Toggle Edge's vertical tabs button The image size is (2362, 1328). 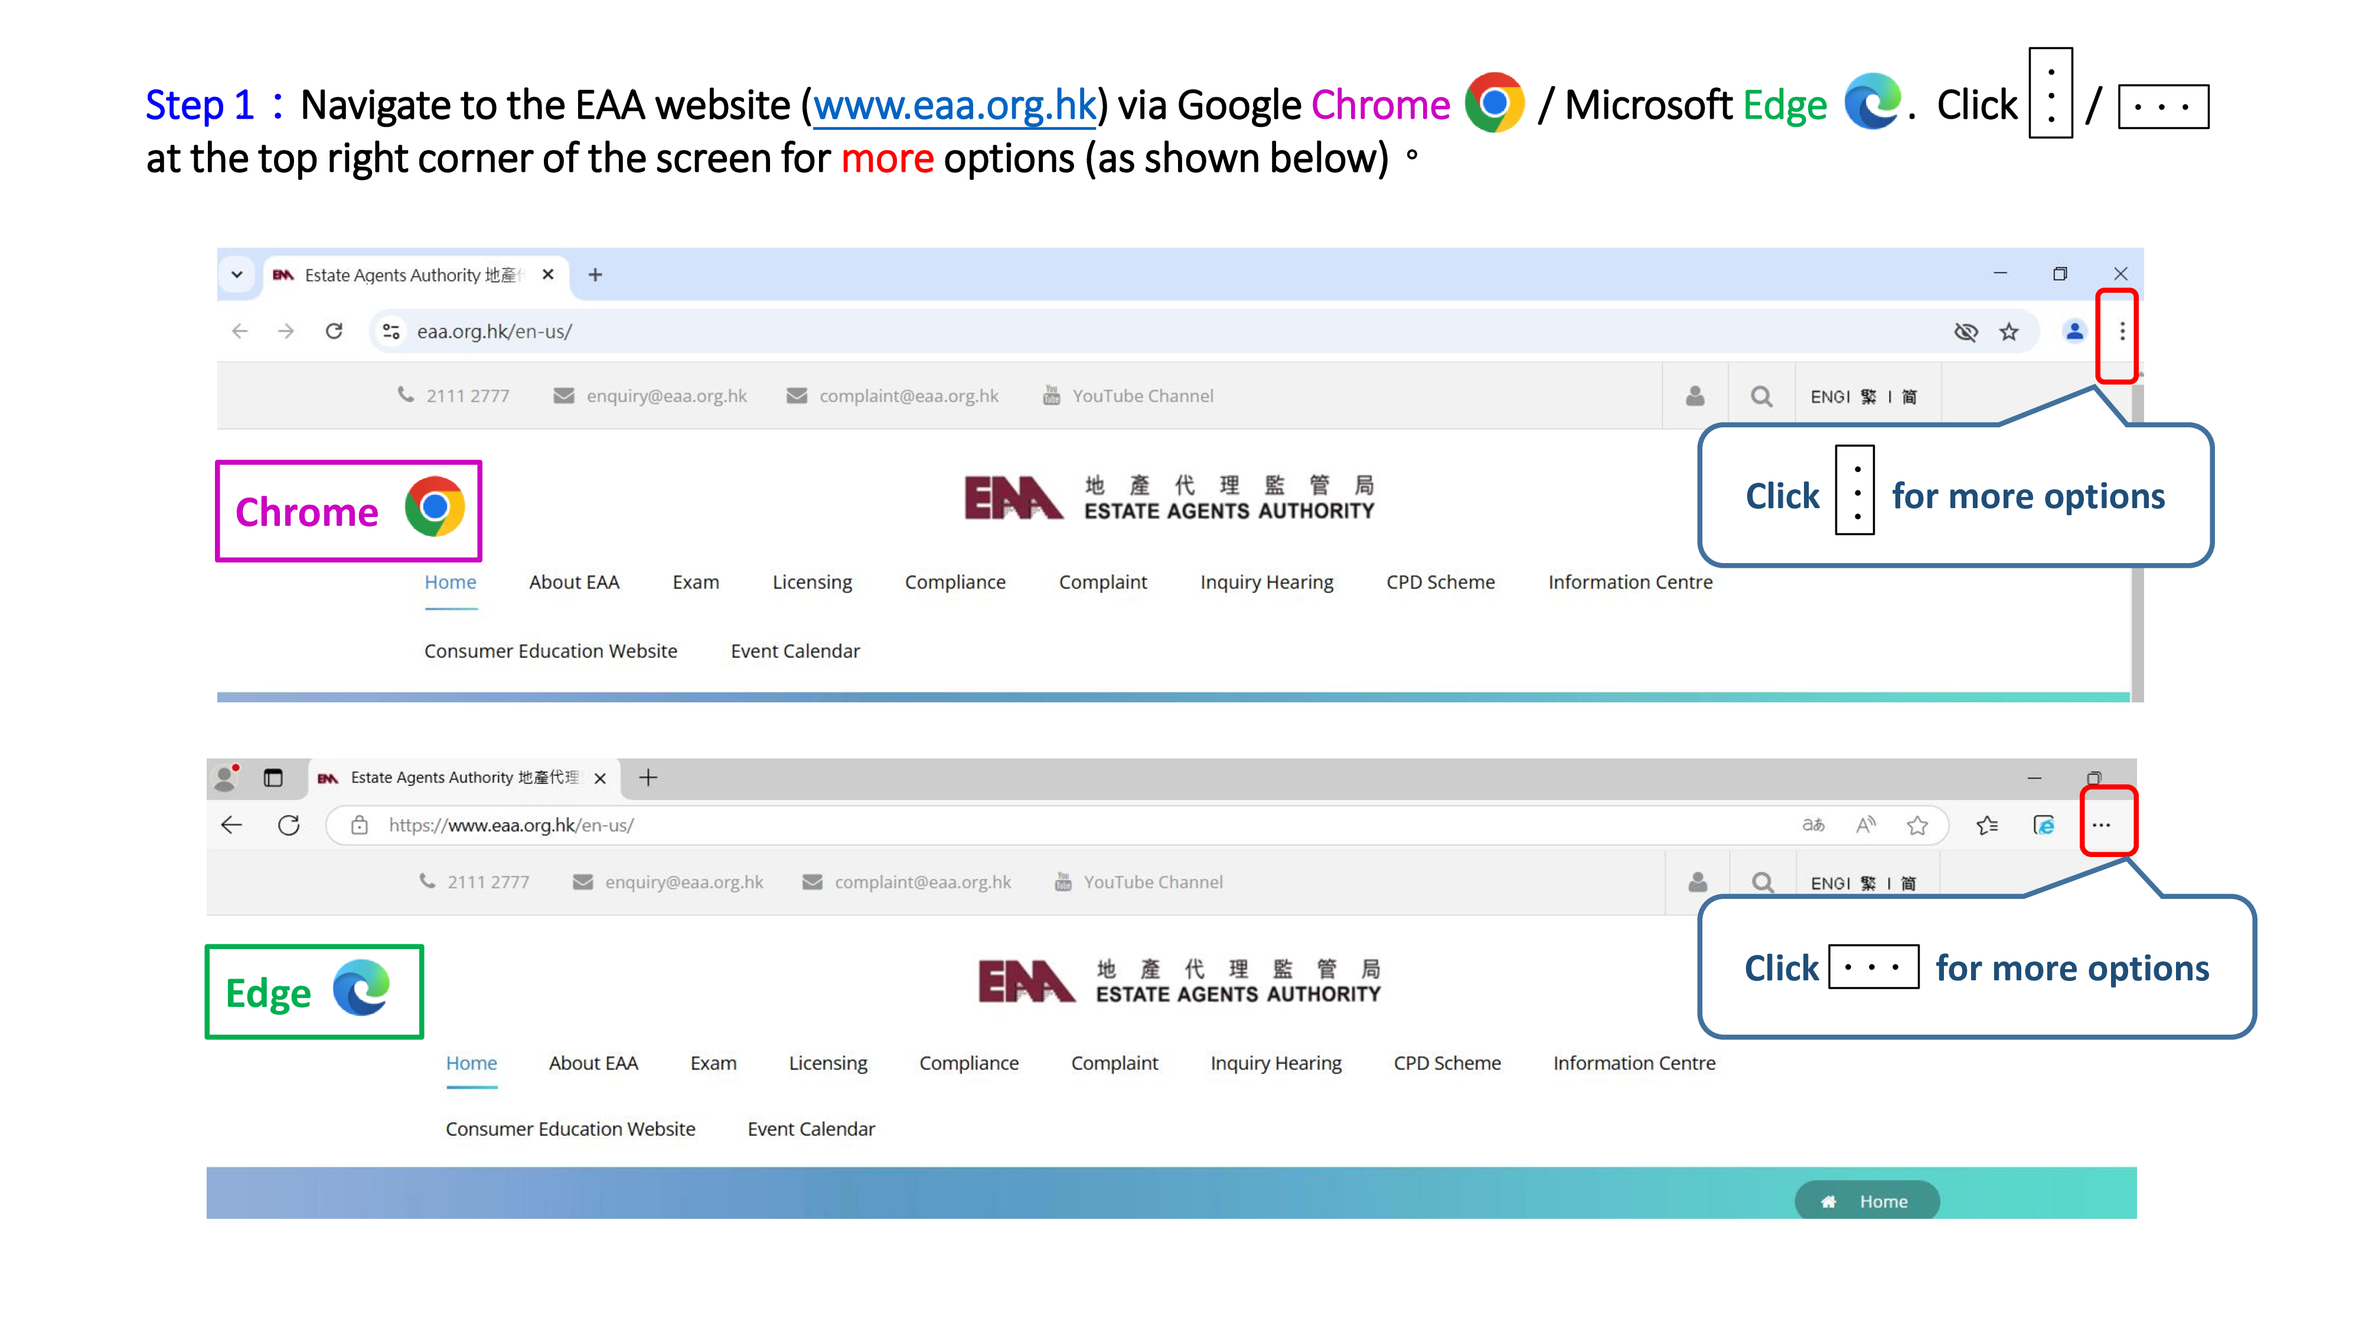click(273, 777)
